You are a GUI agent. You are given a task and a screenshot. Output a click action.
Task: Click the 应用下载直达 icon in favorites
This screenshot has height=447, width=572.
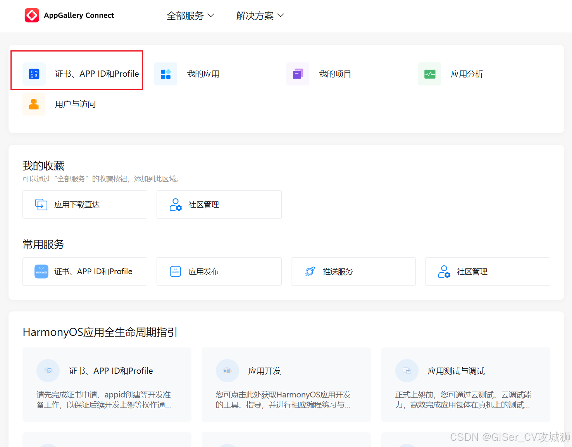(41, 205)
